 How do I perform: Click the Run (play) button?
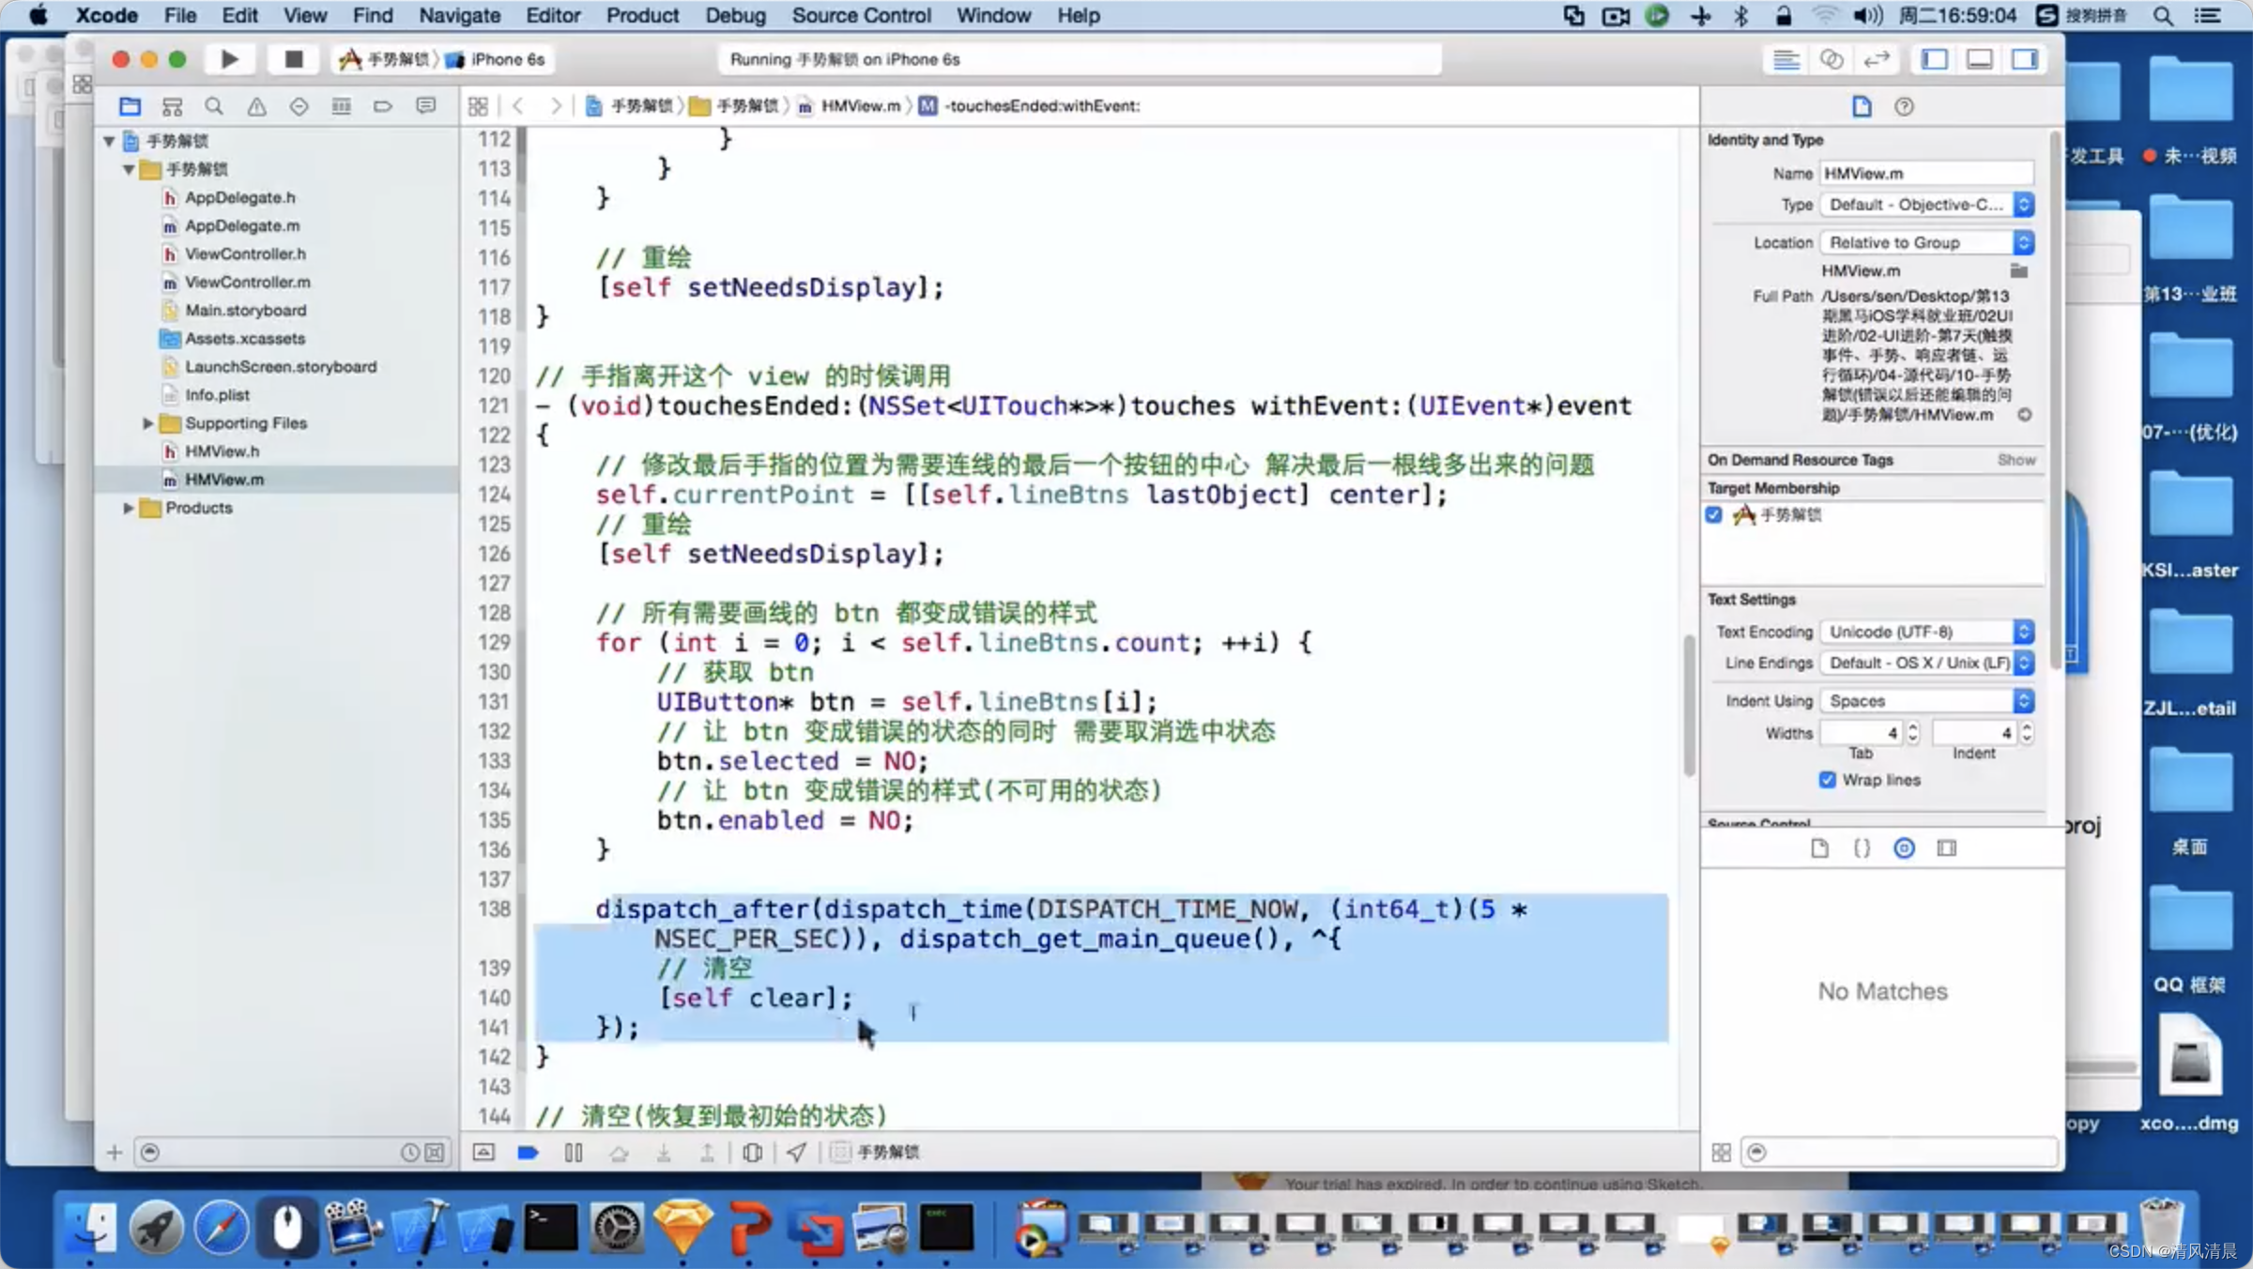pyautogui.click(x=229, y=59)
